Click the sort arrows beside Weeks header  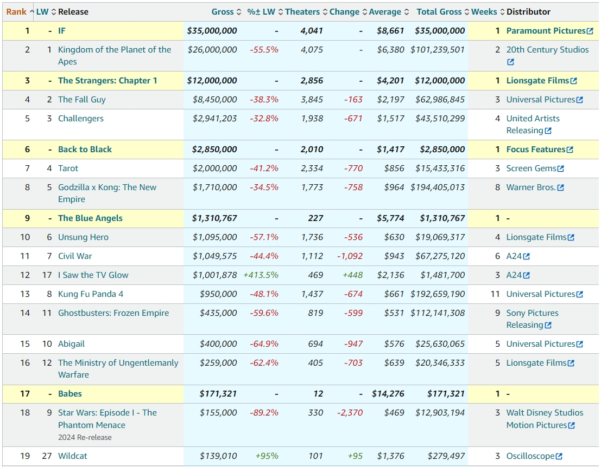(502, 12)
